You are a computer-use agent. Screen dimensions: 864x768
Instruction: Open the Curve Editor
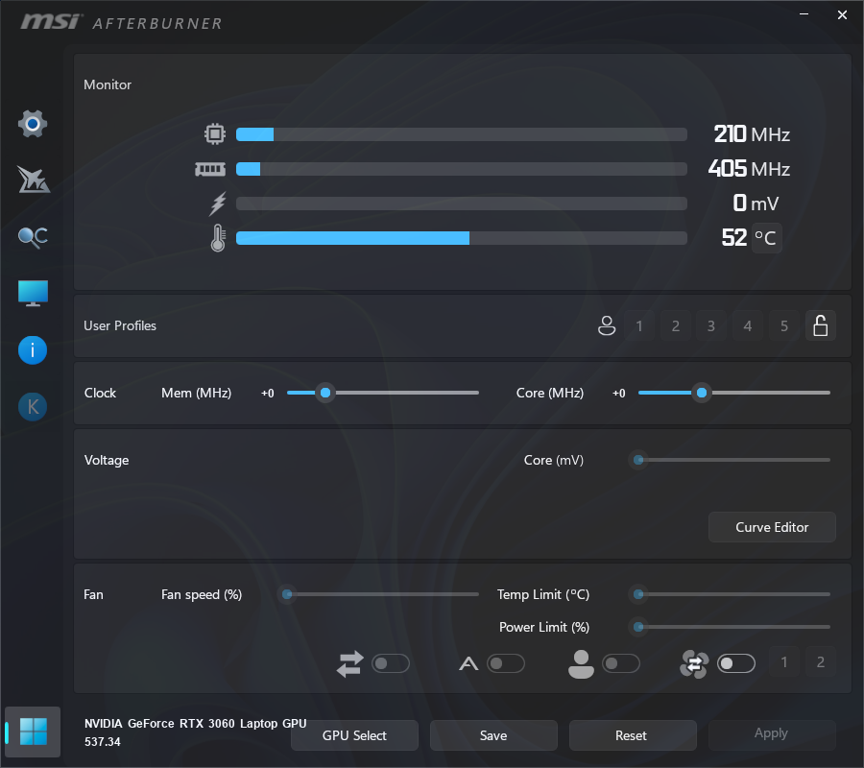click(x=772, y=527)
